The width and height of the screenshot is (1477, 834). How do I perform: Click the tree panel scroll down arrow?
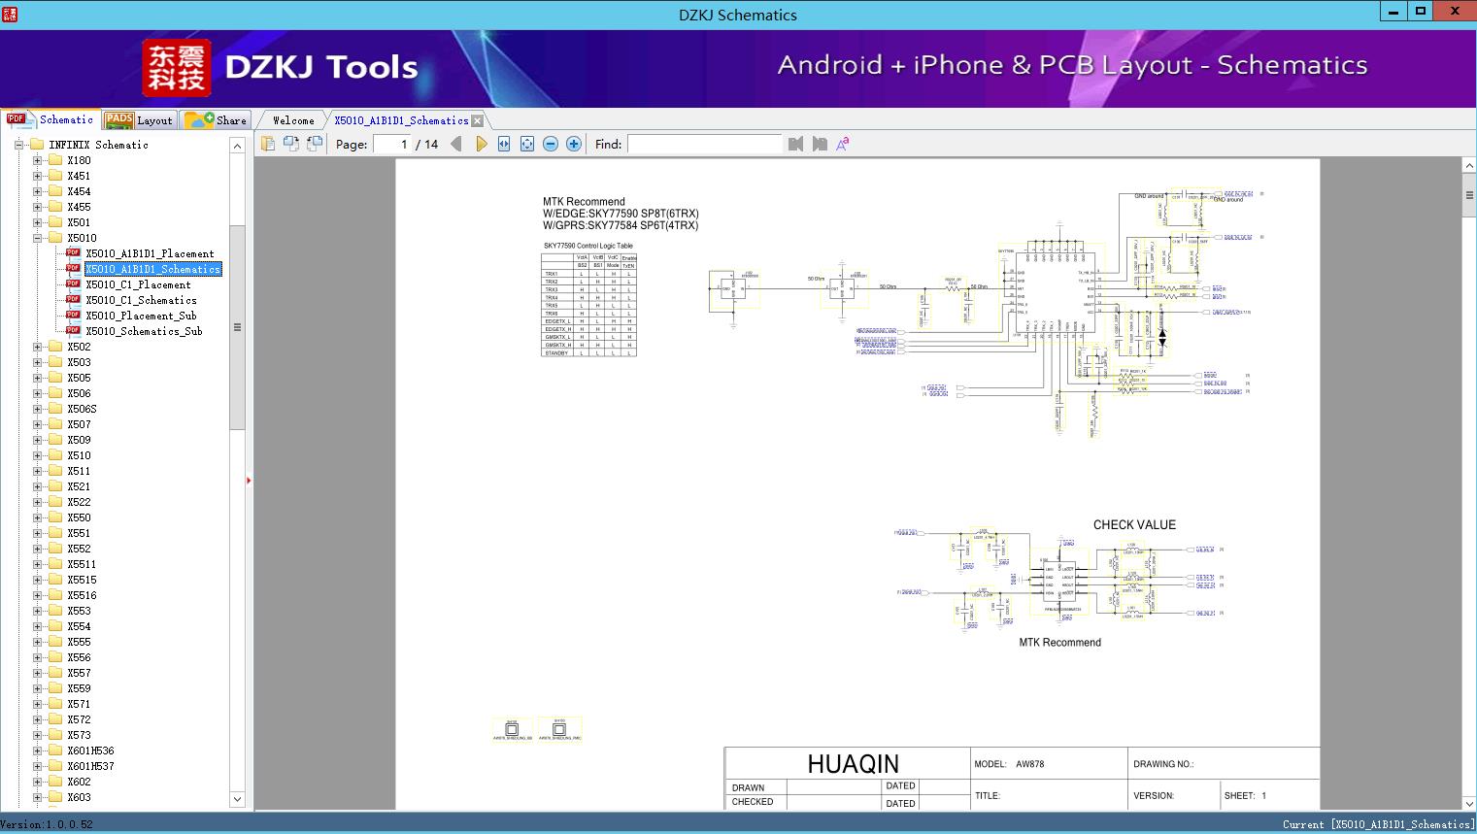237,799
